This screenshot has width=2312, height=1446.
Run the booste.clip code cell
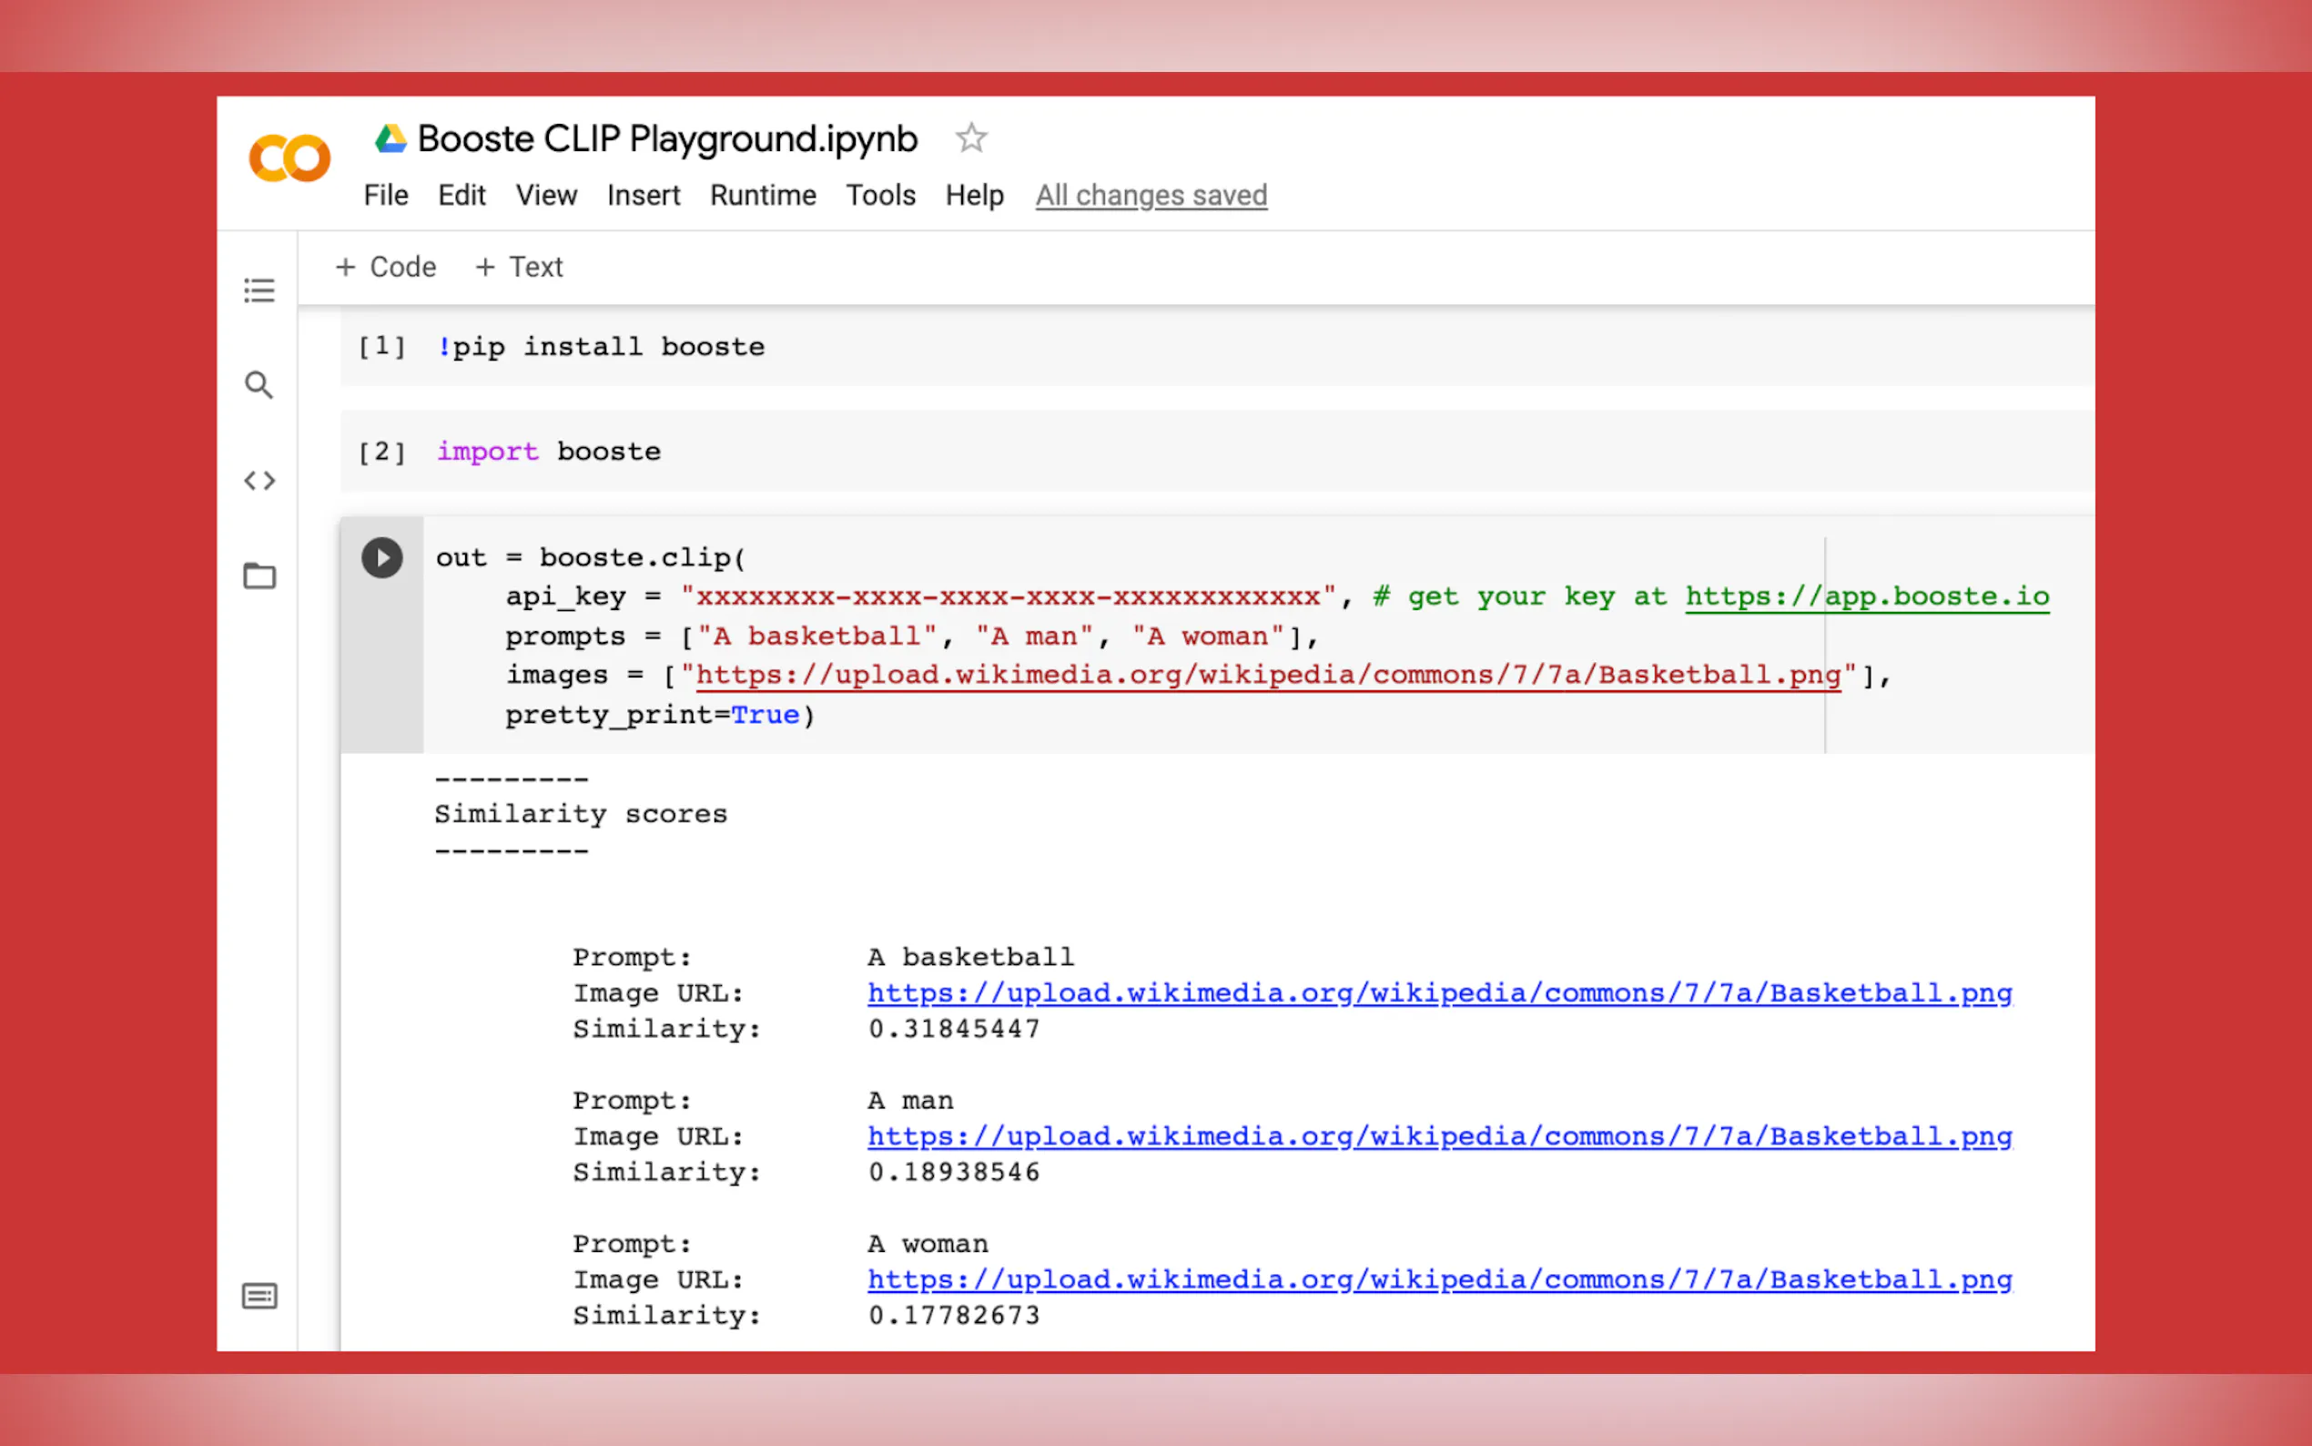pos(381,557)
